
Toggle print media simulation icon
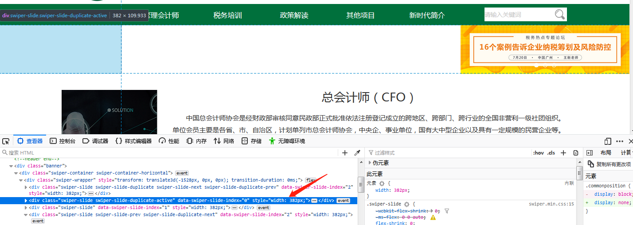pos(576,153)
